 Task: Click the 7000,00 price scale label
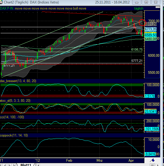pos(154,21)
